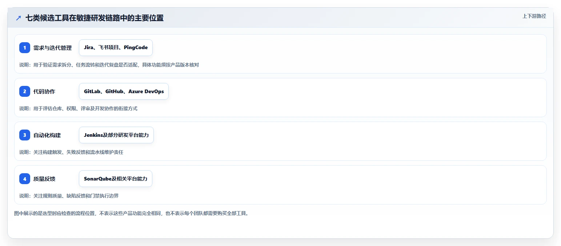Viewport: 561px width, 246px height.
Task: Select the GitLab、GitHub、Azure DevOps chip
Action: [x=124, y=91]
